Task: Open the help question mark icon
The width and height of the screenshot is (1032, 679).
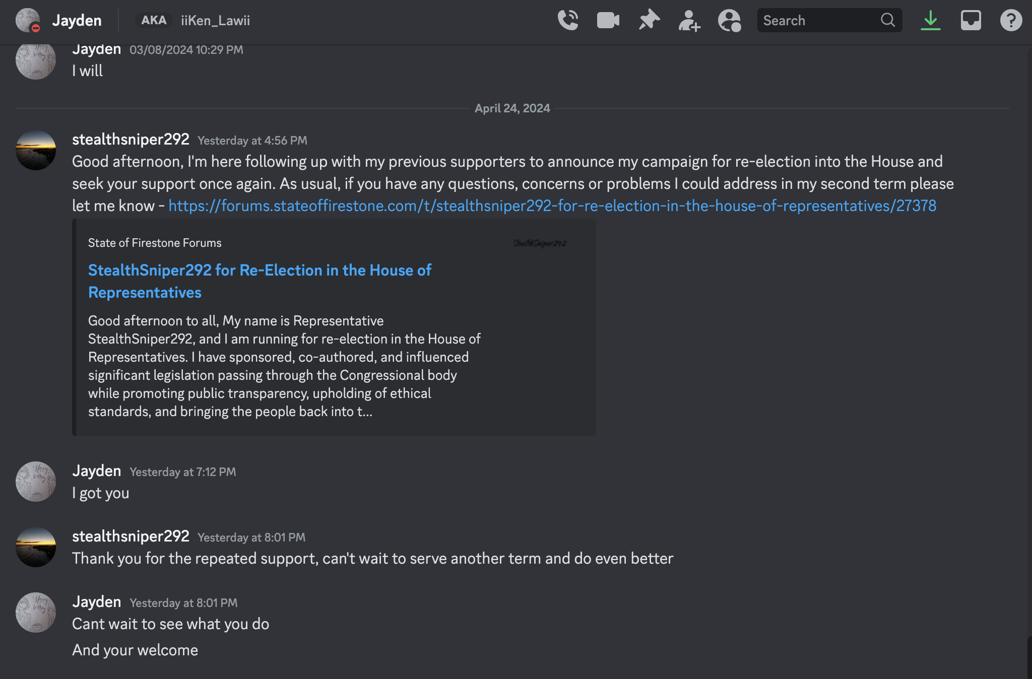Action: click(1011, 21)
